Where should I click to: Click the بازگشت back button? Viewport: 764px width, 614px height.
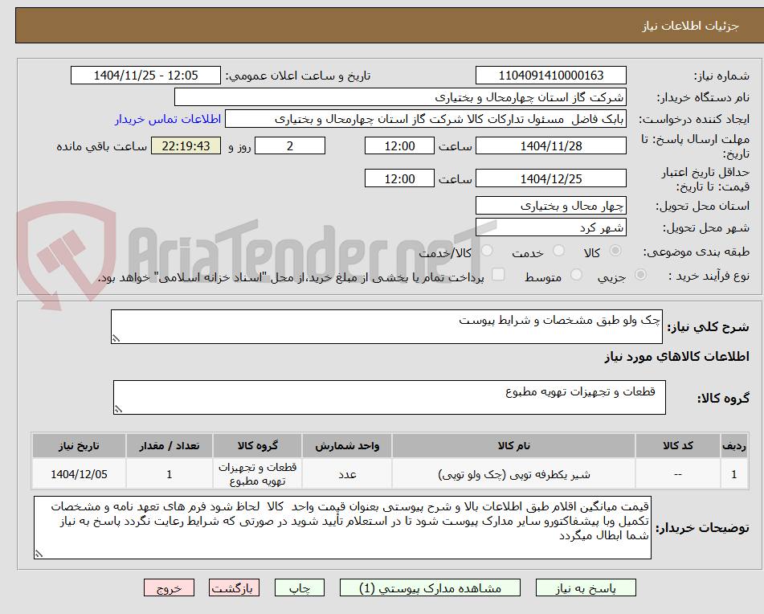click(x=234, y=587)
